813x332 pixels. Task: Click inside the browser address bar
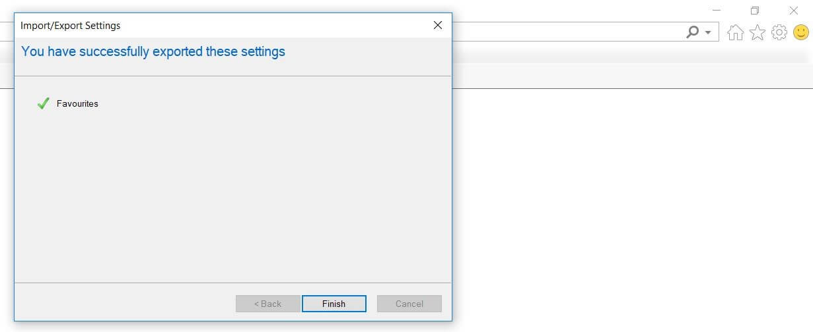(x=568, y=32)
